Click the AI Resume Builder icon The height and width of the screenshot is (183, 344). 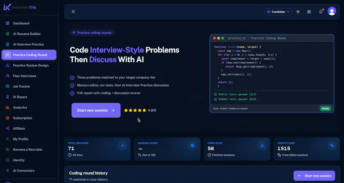click(x=7, y=34)
